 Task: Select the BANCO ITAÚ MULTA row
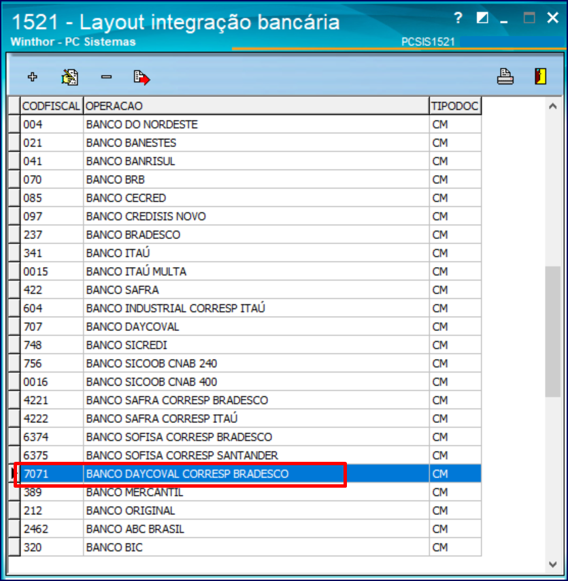245,271
